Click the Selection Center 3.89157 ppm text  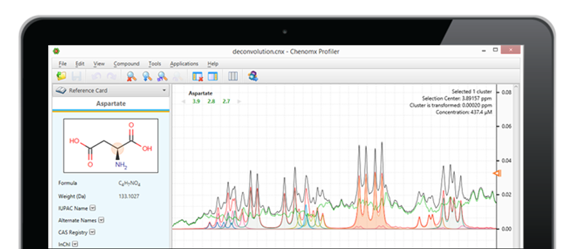[457, 98]
